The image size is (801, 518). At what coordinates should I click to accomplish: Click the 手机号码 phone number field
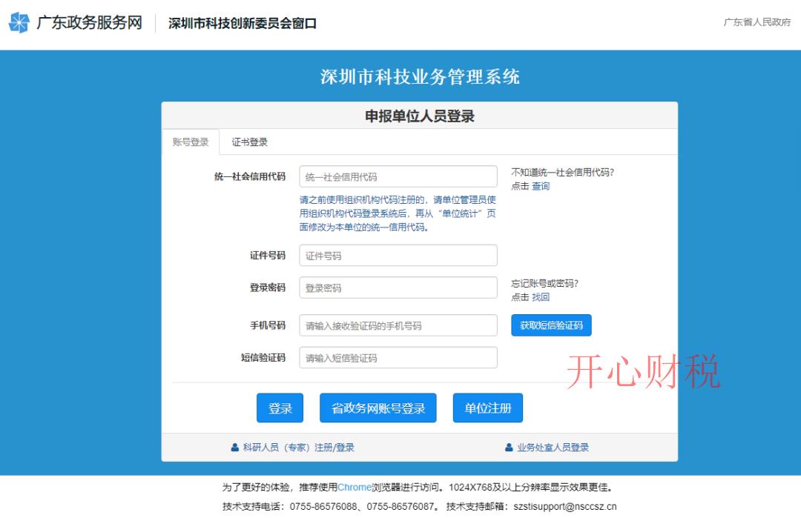tap(398, 325)
